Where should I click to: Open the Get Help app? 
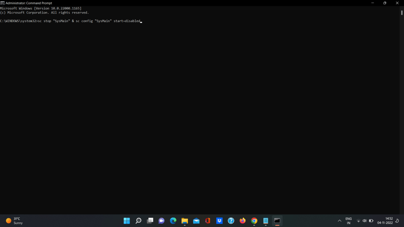[x=231, y=220]
